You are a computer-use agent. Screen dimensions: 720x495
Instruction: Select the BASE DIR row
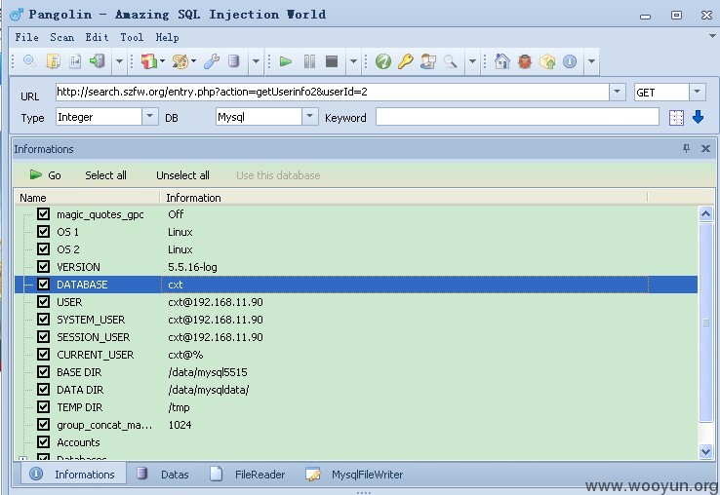356,372
